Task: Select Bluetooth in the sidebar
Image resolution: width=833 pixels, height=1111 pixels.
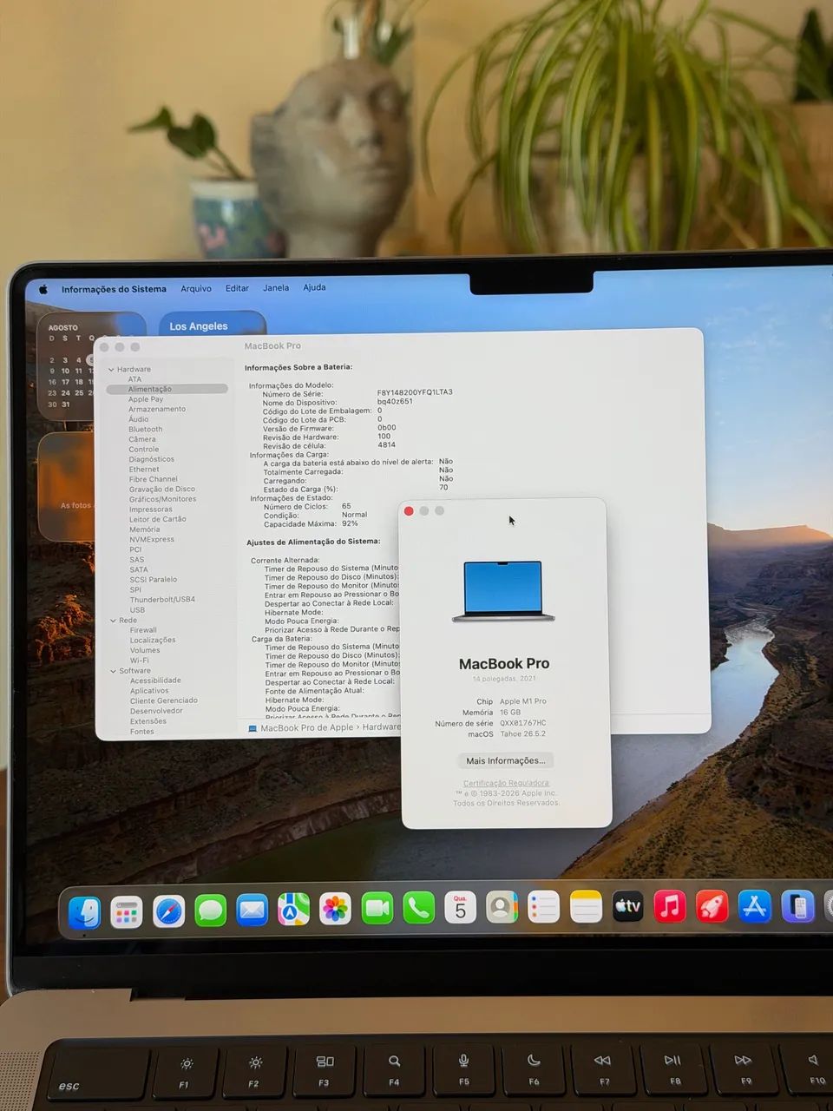Action: coord(146,429)
